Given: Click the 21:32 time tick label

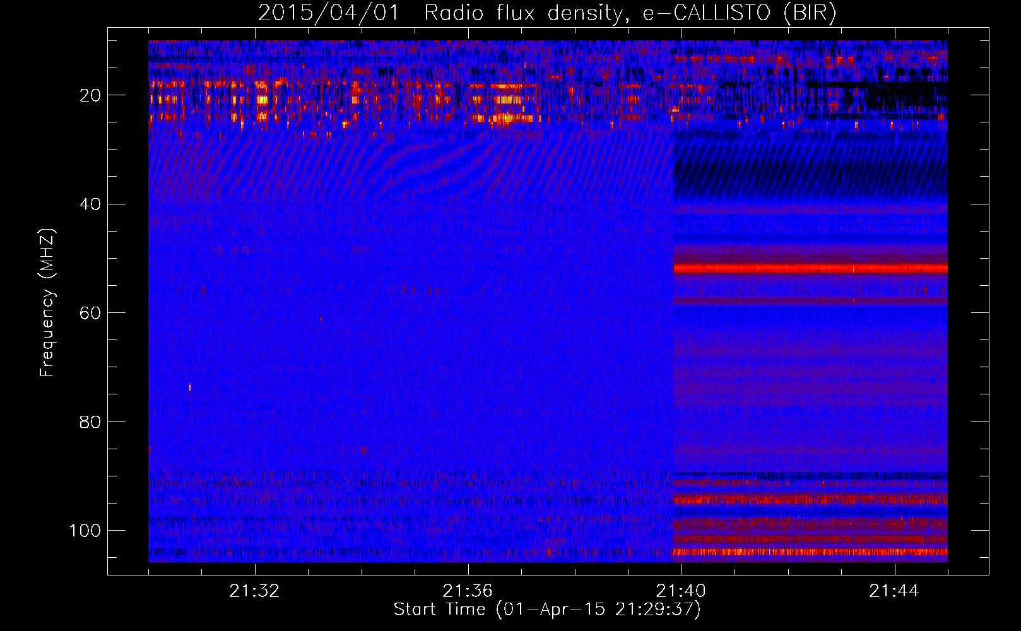Looking at the screenshot, I should (254, 591).
